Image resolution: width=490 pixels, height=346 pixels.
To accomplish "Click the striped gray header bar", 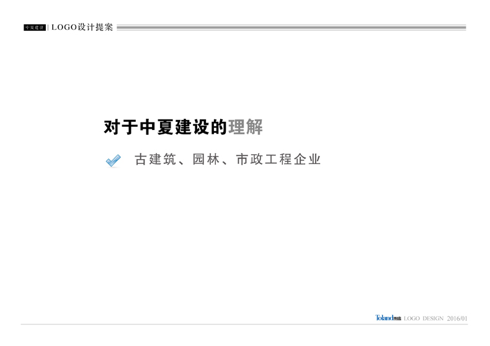I will 291,28.
